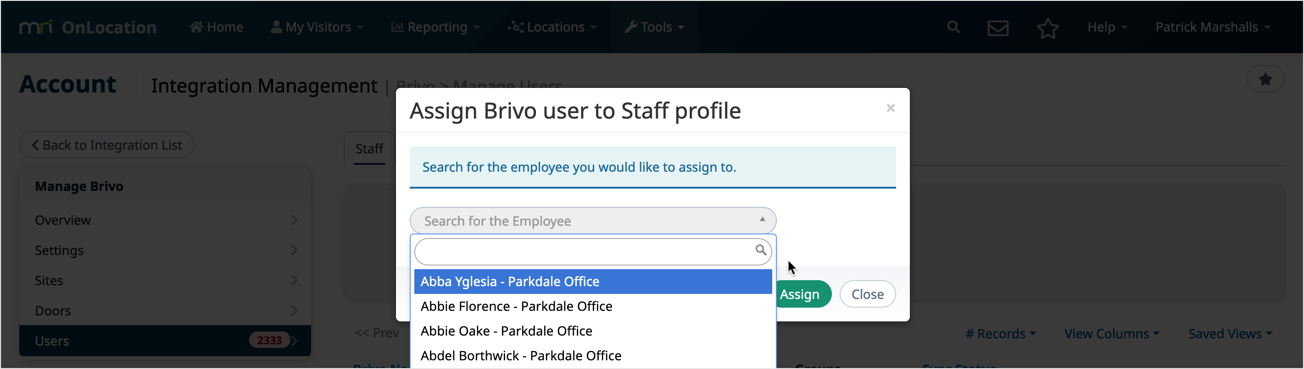Open Settings in Manage Brivo sidebar
This screenshot has width=1304, height=369.
[x=166, y=251]
